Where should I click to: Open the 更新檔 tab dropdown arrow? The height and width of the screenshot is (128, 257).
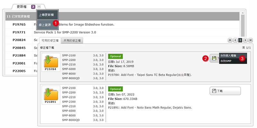coord(39,7)
